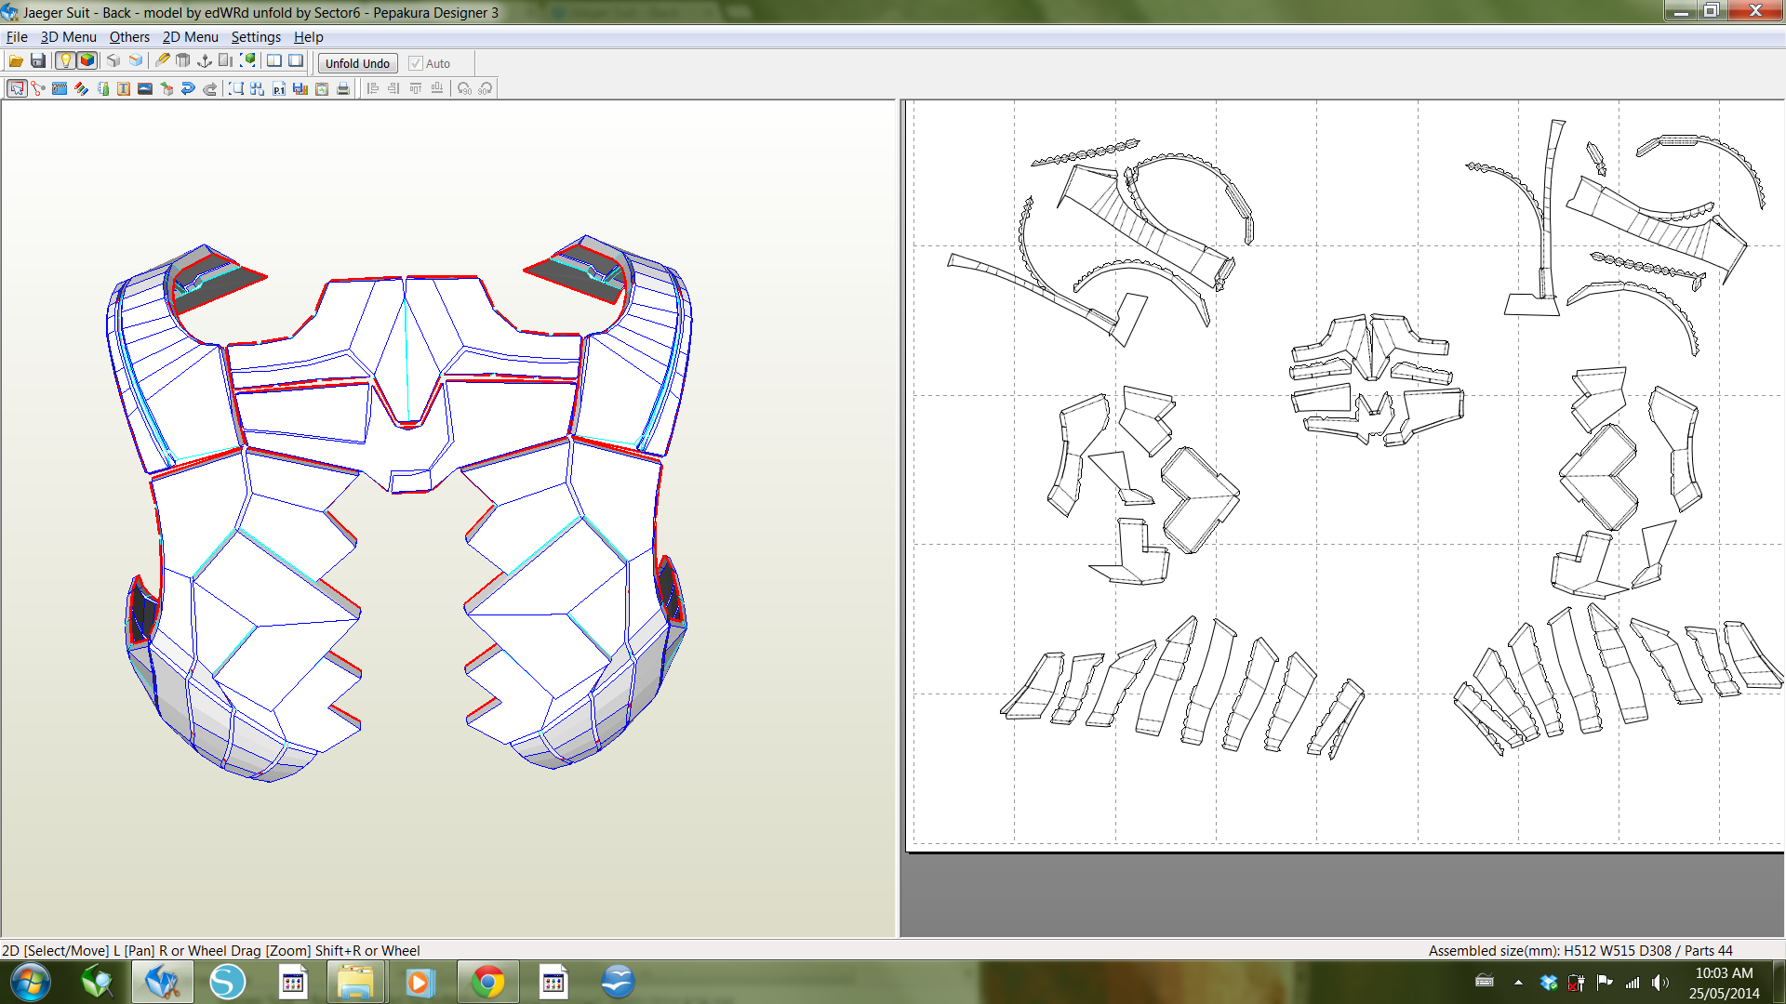
Task: Click the green cube fit-view icon
Action: click(248, 61)
